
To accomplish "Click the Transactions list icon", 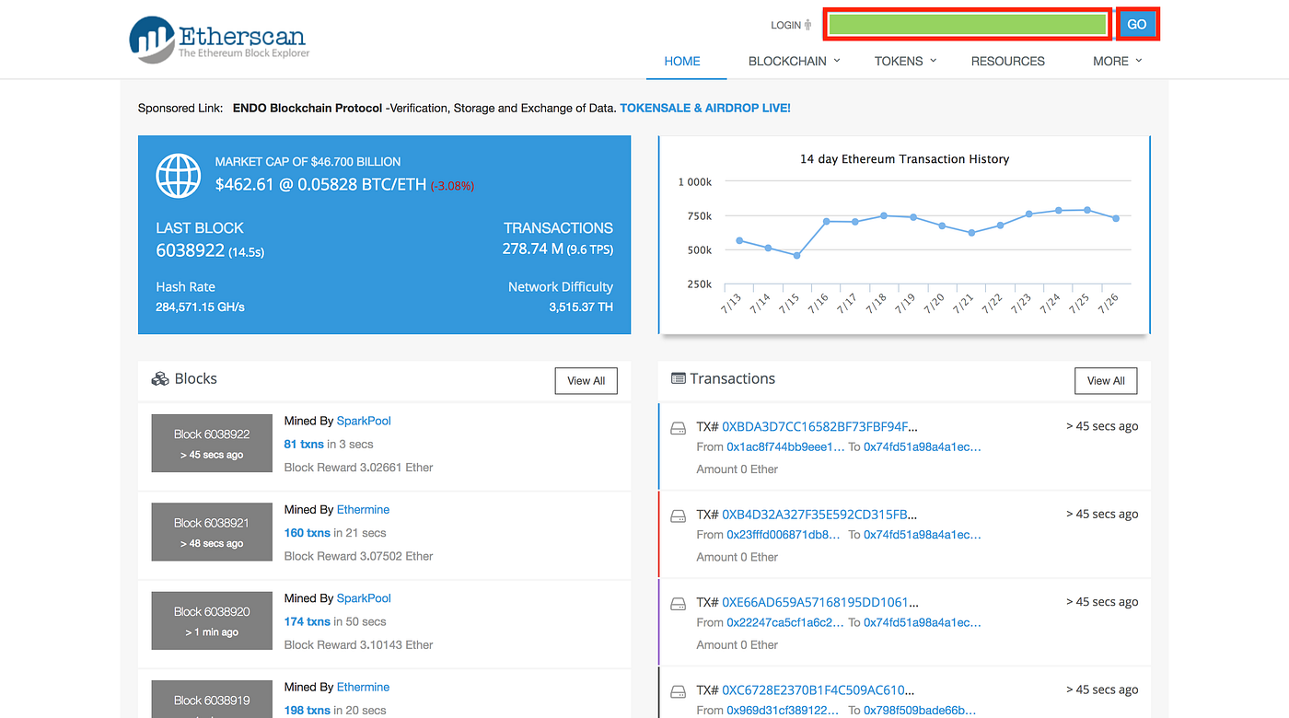I will click(679, 378).
